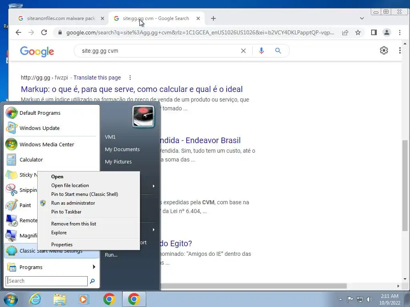Viewport: 410px width, 307px height.
Task: Clear the Google search box with X
Action: (x=243, y=51)
